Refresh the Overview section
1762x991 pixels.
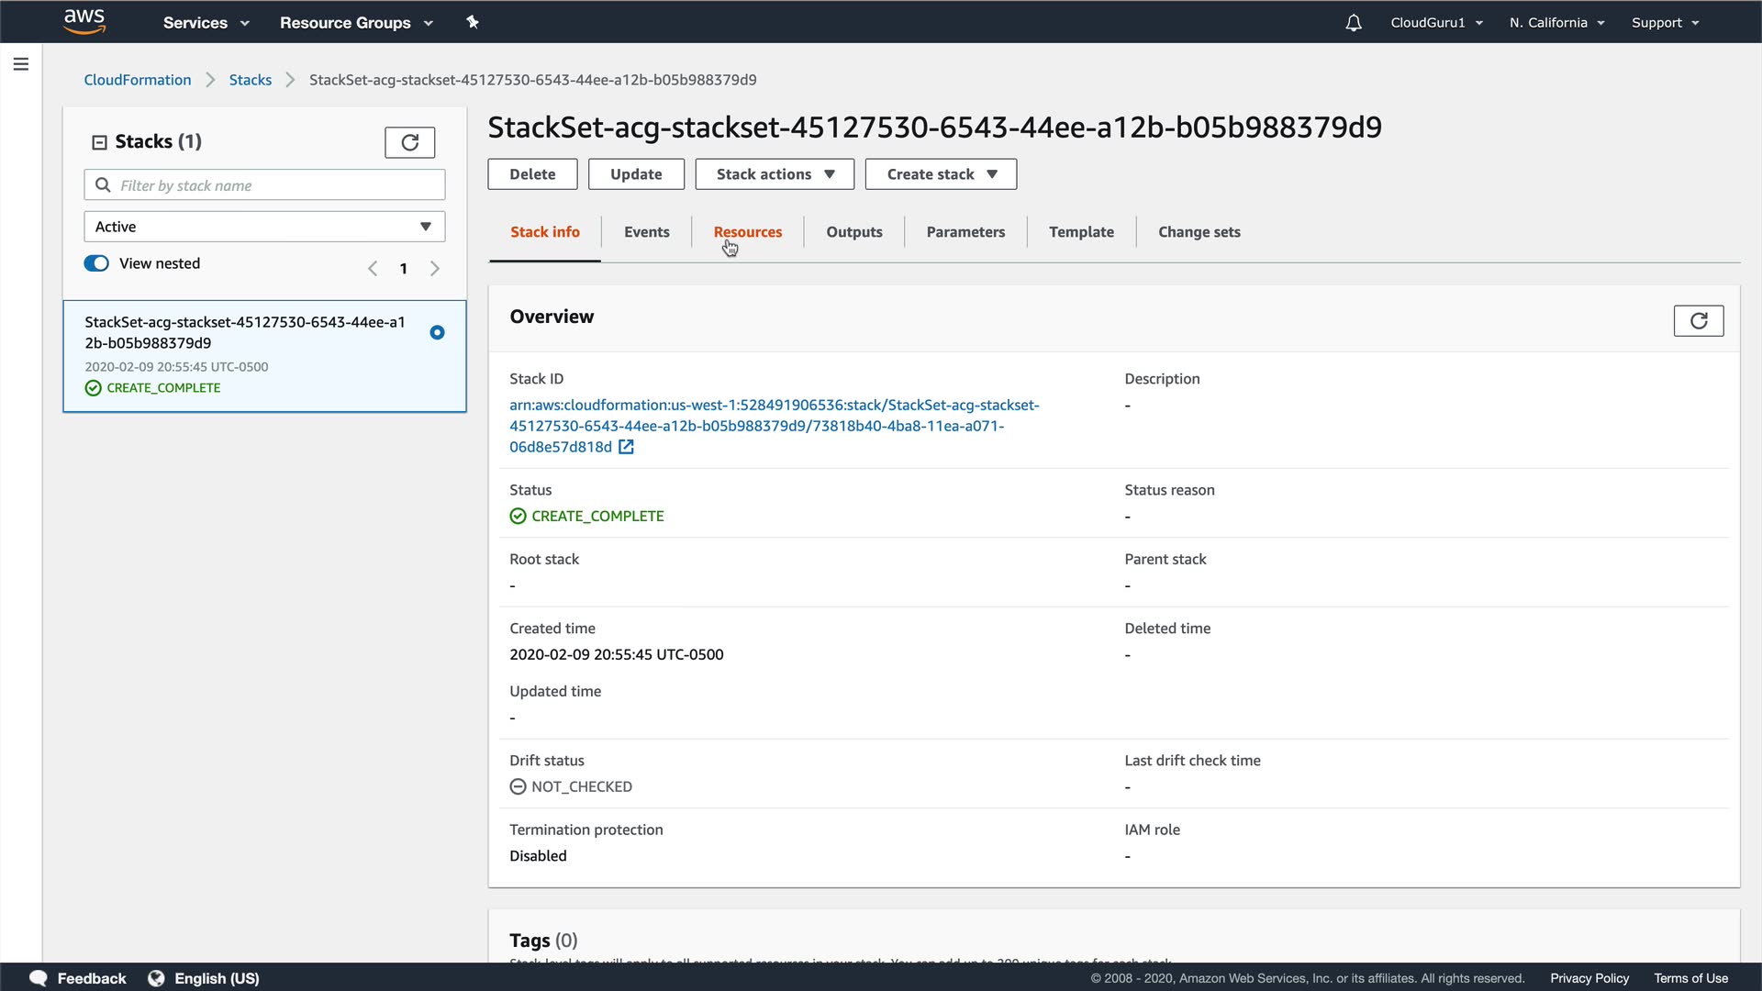click(x=1698, y=320)
